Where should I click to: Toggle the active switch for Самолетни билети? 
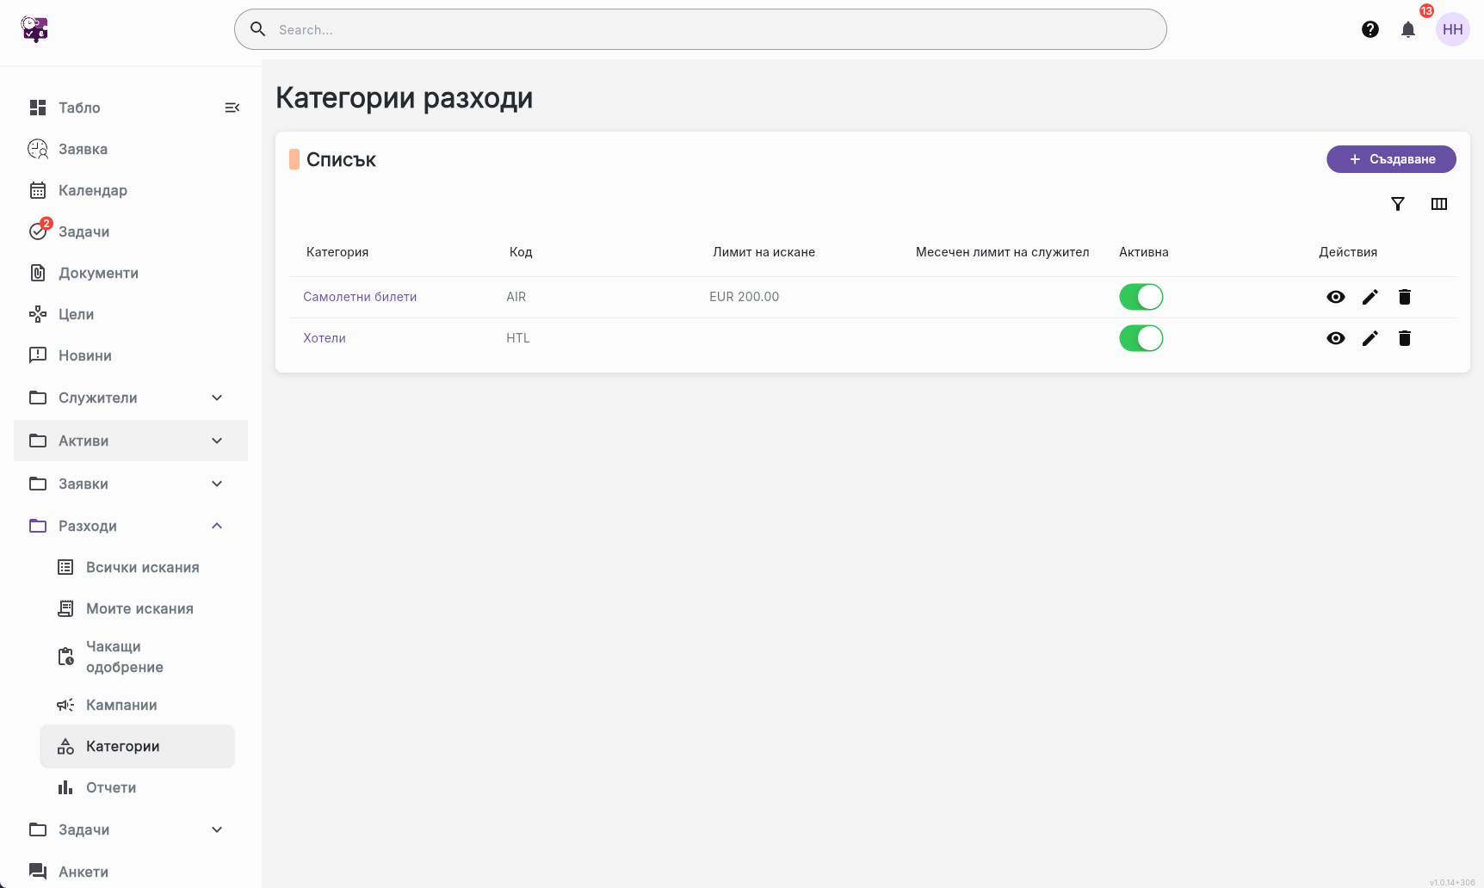(x=1141, y=297)
